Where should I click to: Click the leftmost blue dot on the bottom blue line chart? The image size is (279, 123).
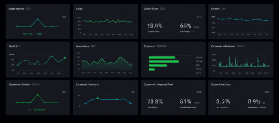coord(85,104)
